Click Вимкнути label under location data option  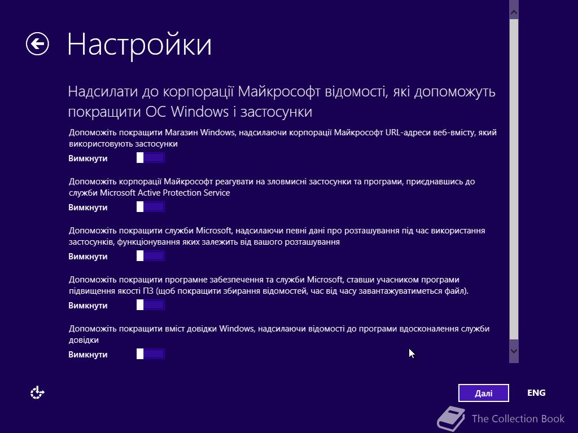click(x=87, y=257)
